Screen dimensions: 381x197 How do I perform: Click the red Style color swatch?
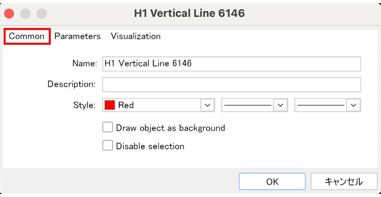point(110,105)
